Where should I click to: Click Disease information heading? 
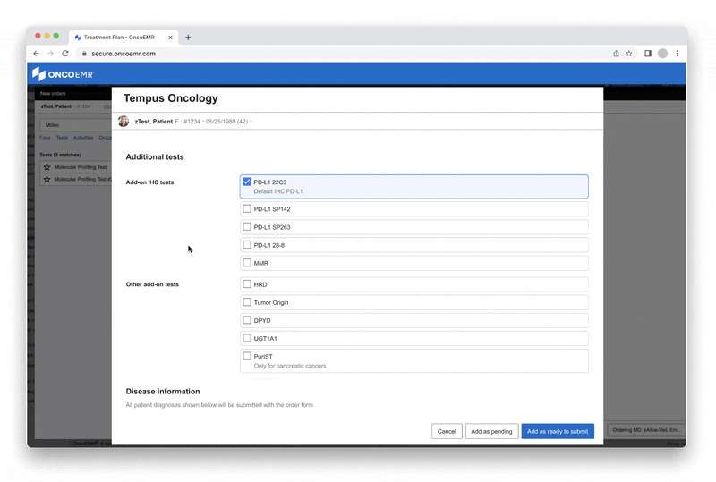(x=163, y=391)
